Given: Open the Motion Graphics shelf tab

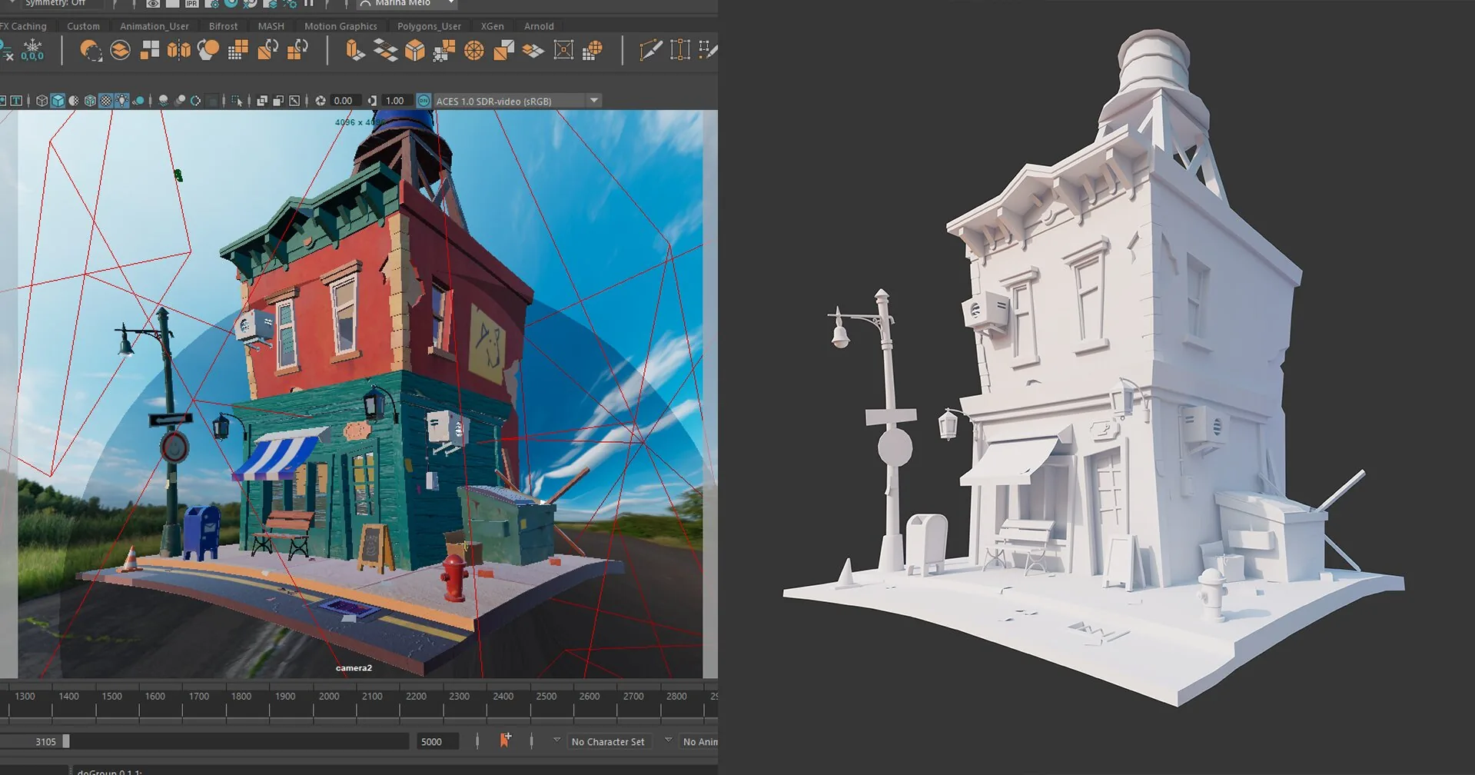Looking at the screenshot, I should (x=341, y=26).
